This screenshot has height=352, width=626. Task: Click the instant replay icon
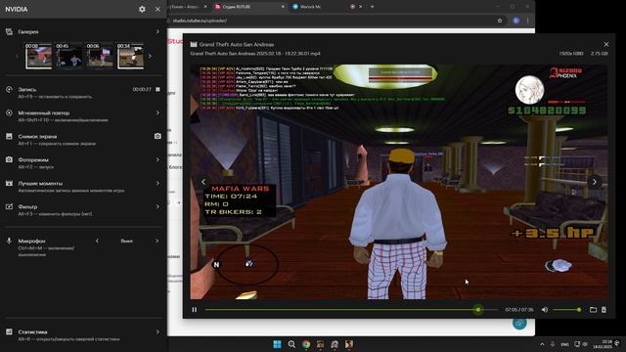click(9, 113)
